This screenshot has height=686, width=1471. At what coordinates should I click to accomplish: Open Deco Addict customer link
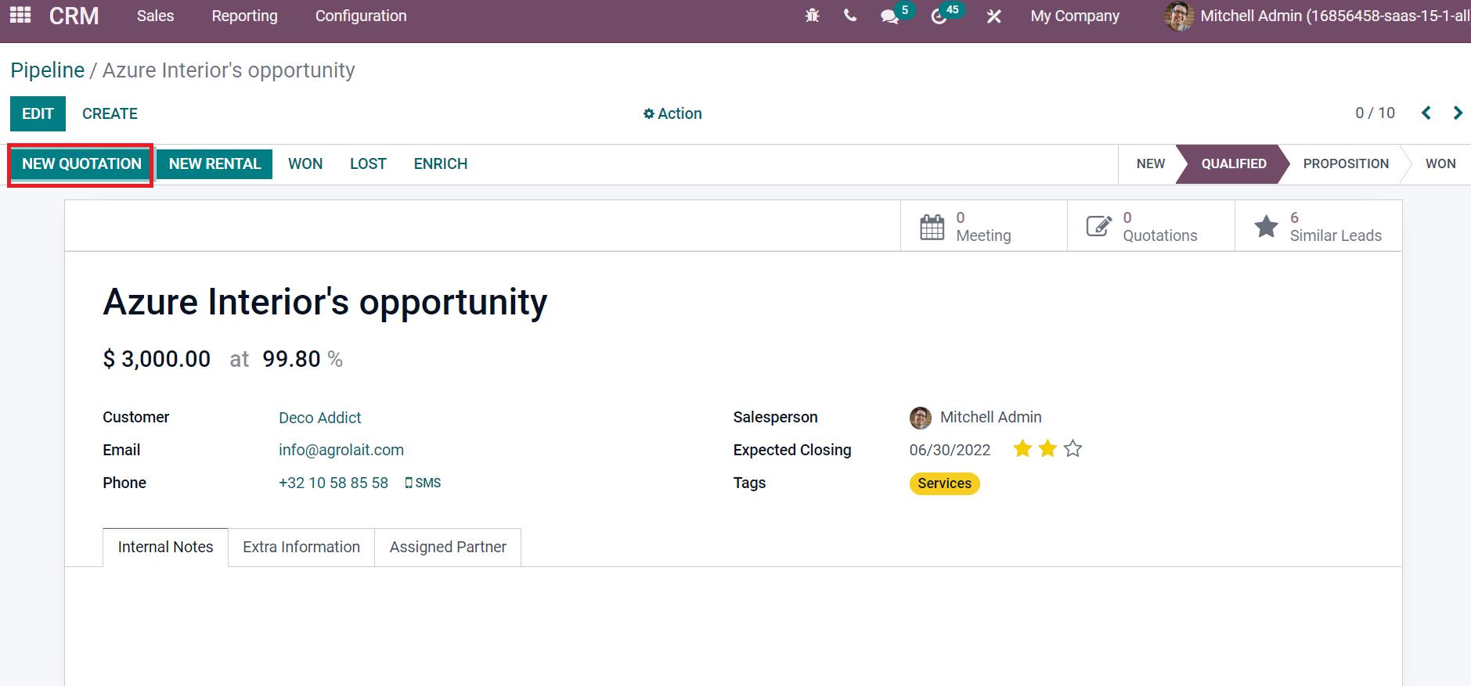[319, 418]
